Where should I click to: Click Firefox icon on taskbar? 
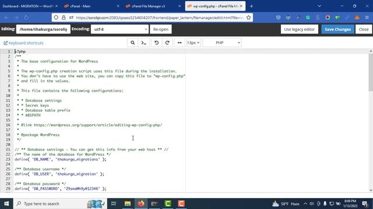pos(141,204)
